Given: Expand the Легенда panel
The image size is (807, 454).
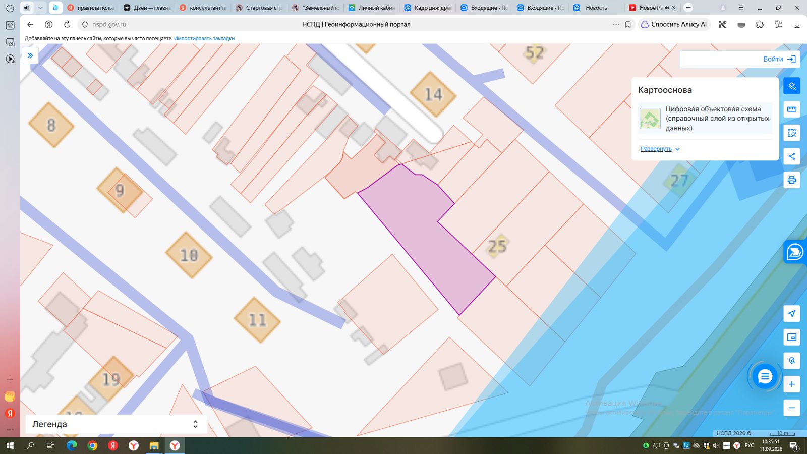Looking at the screenshot, I should [x=116, y=424].
